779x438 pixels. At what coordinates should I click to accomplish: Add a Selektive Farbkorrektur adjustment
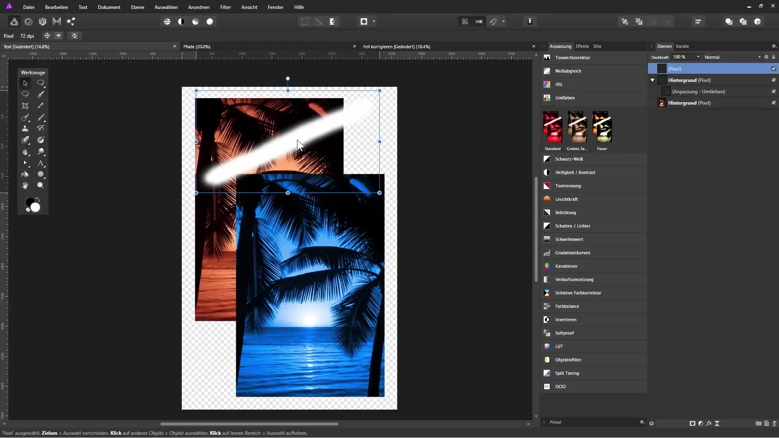[x=594, y=293]
